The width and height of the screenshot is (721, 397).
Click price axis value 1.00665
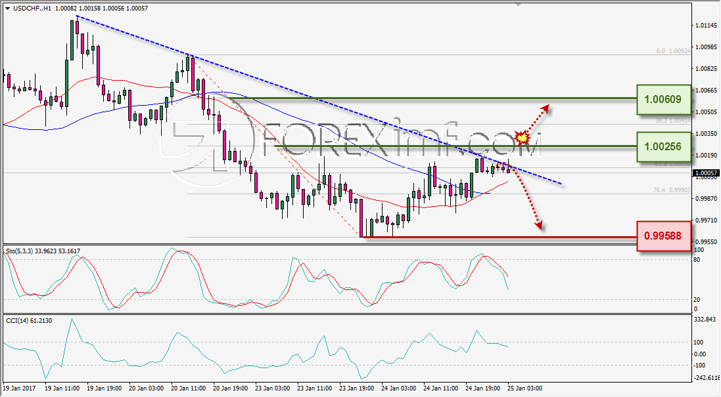coord(707,91)
